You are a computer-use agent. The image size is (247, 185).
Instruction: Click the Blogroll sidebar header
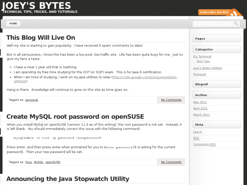[x=217, y=84]
